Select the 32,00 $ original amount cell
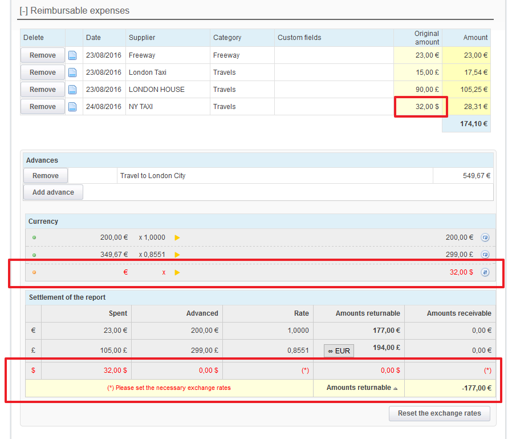 (418, 107)
